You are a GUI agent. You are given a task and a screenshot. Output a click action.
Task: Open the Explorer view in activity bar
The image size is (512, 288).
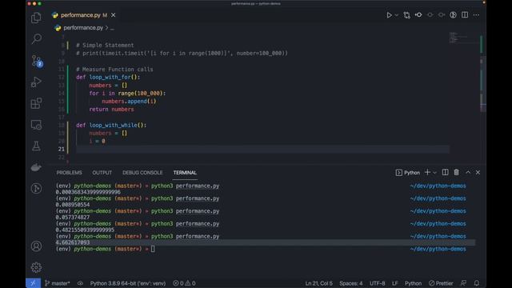click(36, 18)
